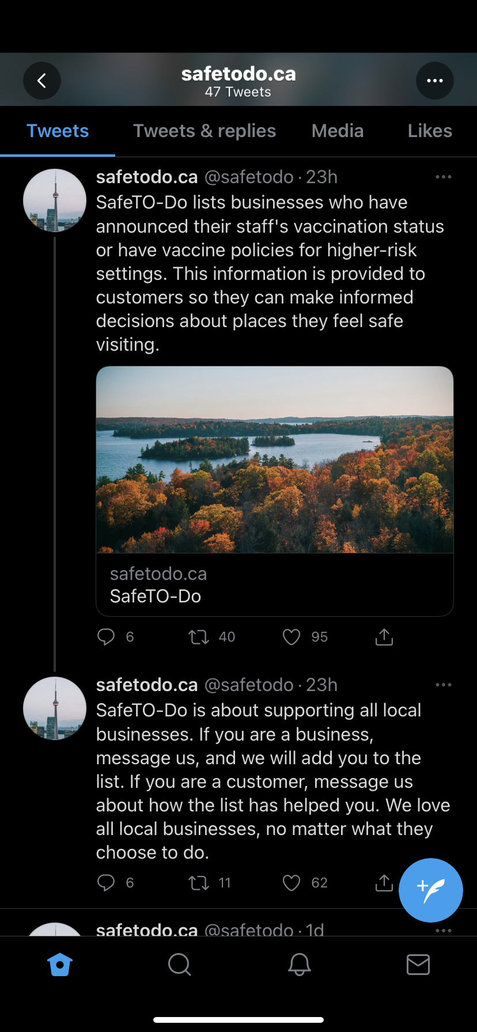477x1032 pixels.
Task: Retweet the tweet with 11 retweets
Action: 199,883
